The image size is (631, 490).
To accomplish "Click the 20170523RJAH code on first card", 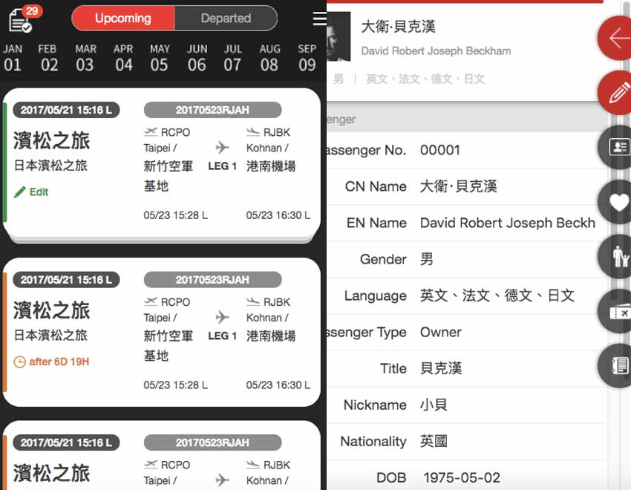I will click(x=212, y=110).
